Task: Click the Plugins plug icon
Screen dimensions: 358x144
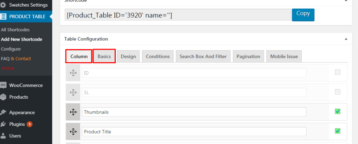Action: pos(3,124)
